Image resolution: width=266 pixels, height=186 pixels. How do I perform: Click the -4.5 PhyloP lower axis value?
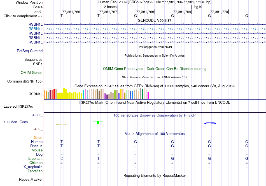pyautogui.click(x=36, y=129)
